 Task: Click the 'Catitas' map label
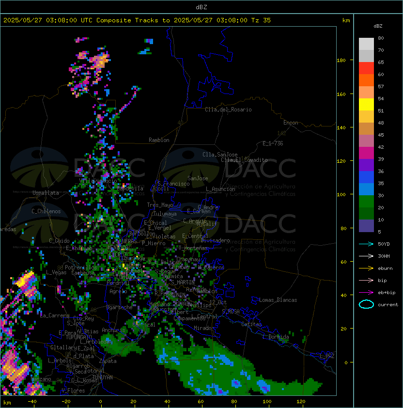(x=251, y=324)
